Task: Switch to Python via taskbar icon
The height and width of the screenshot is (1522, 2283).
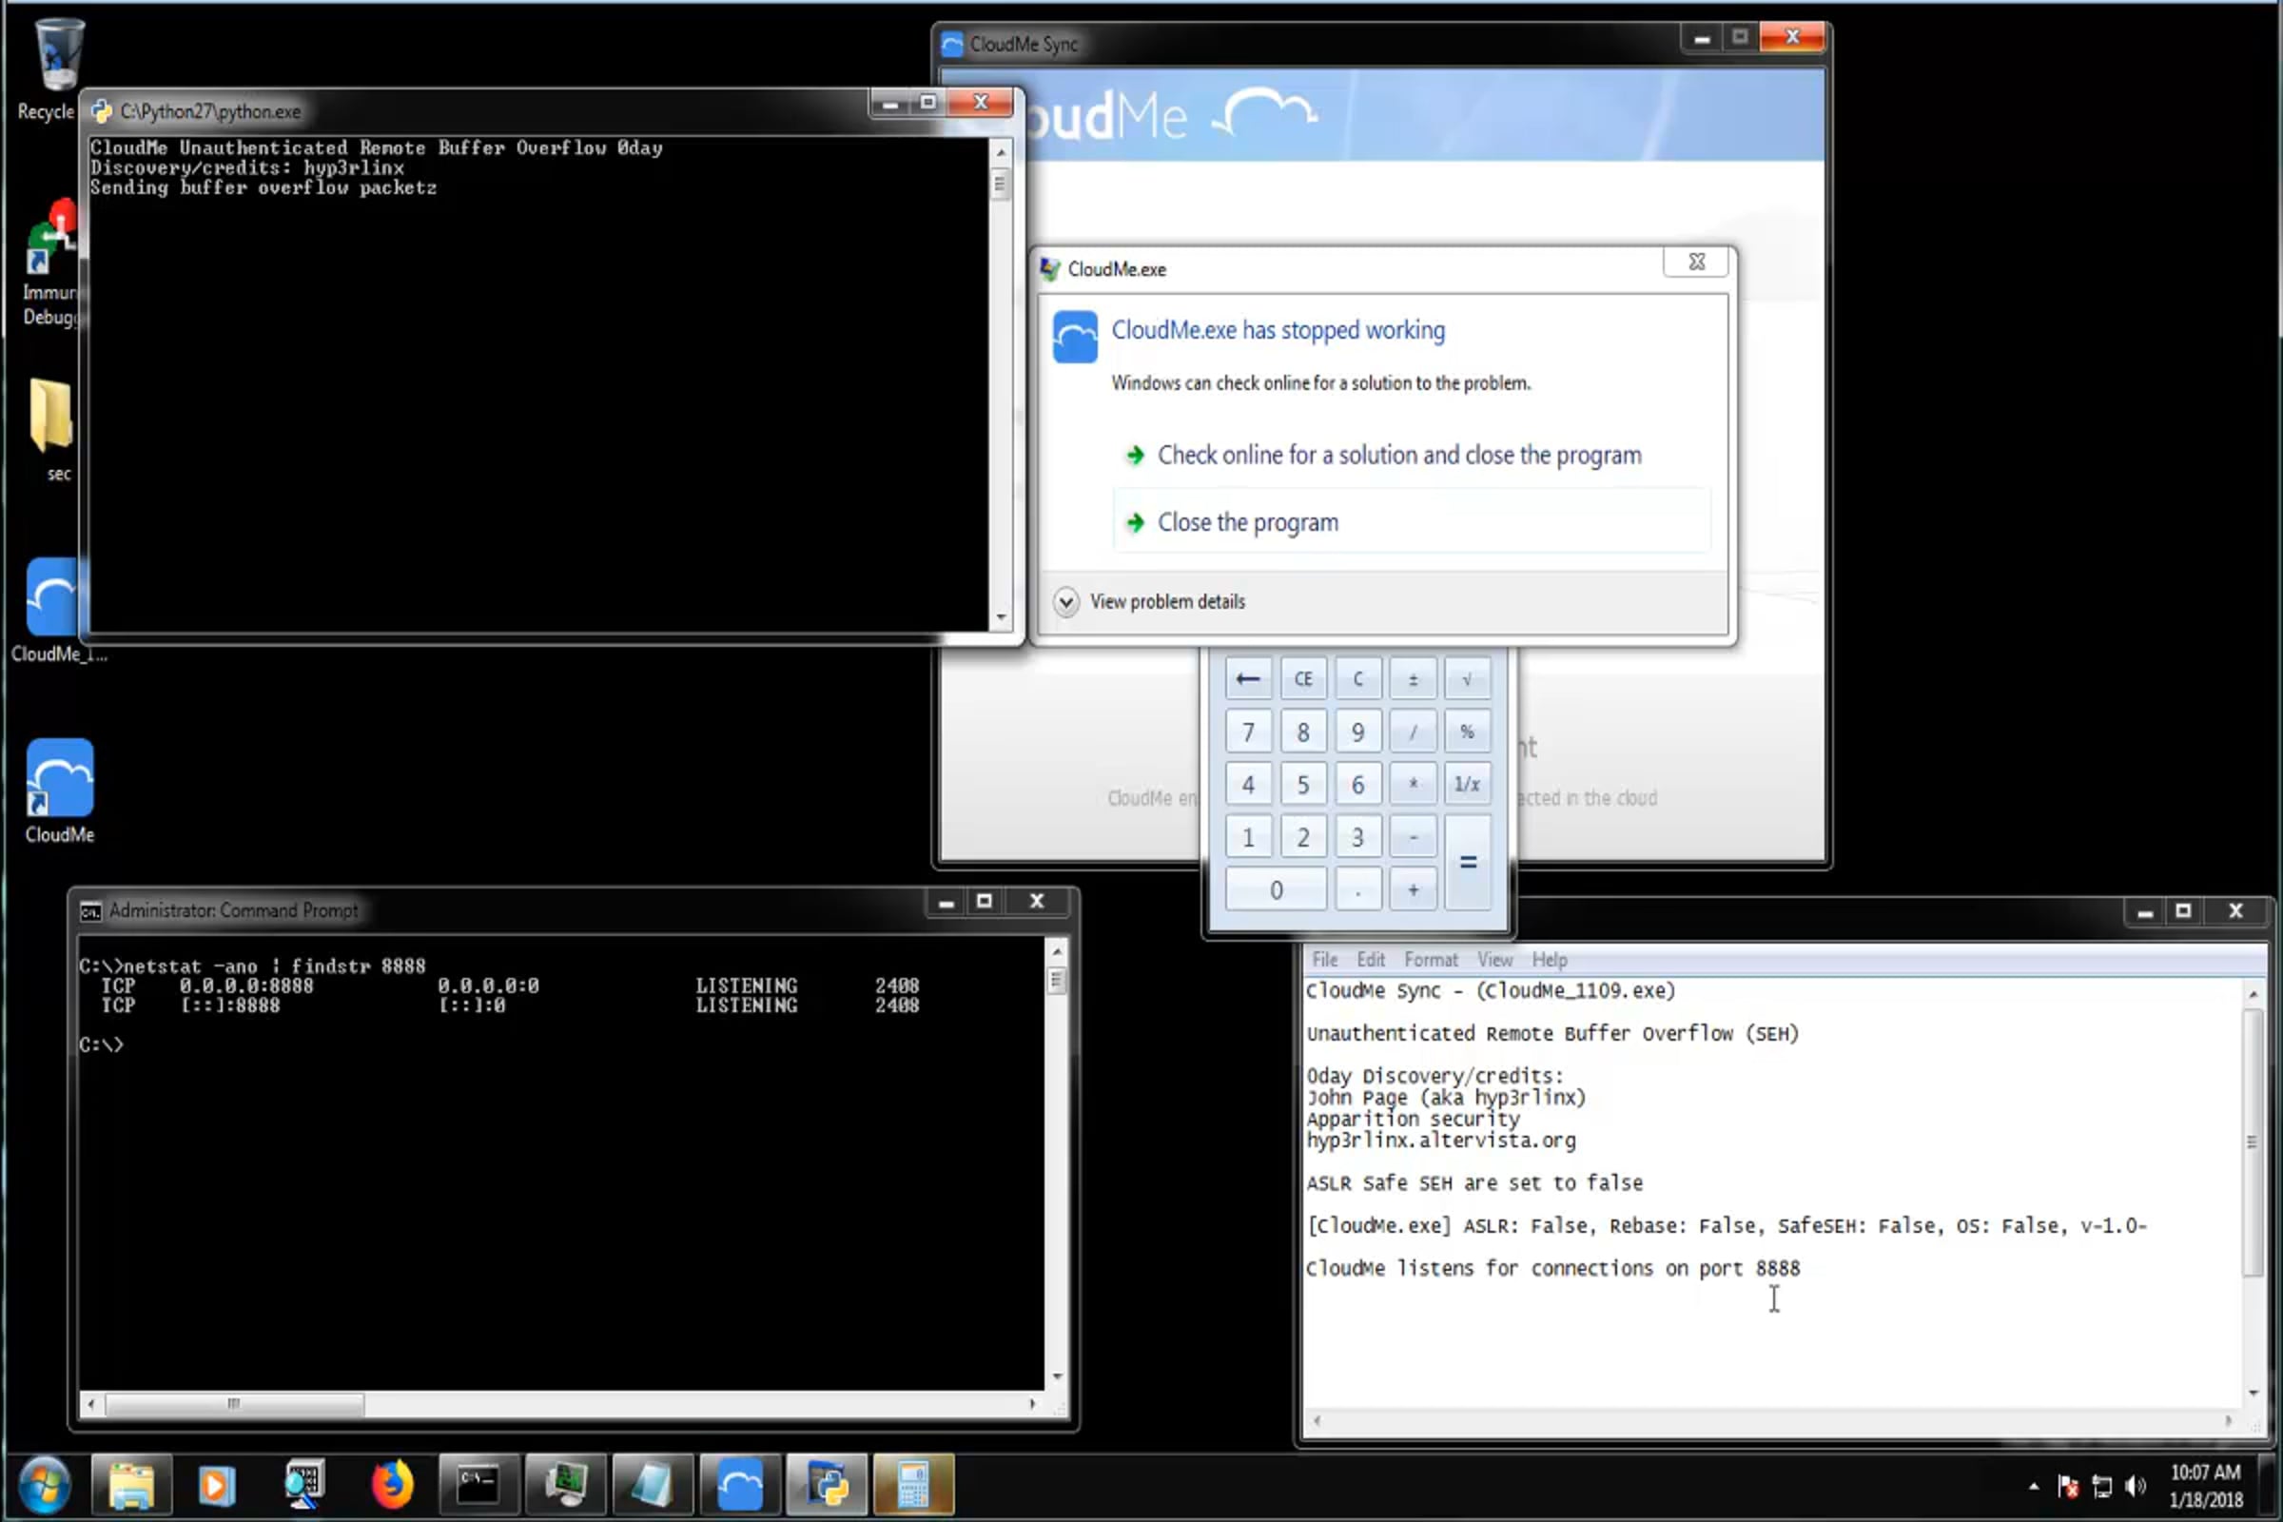Action: pos(826,1485)
